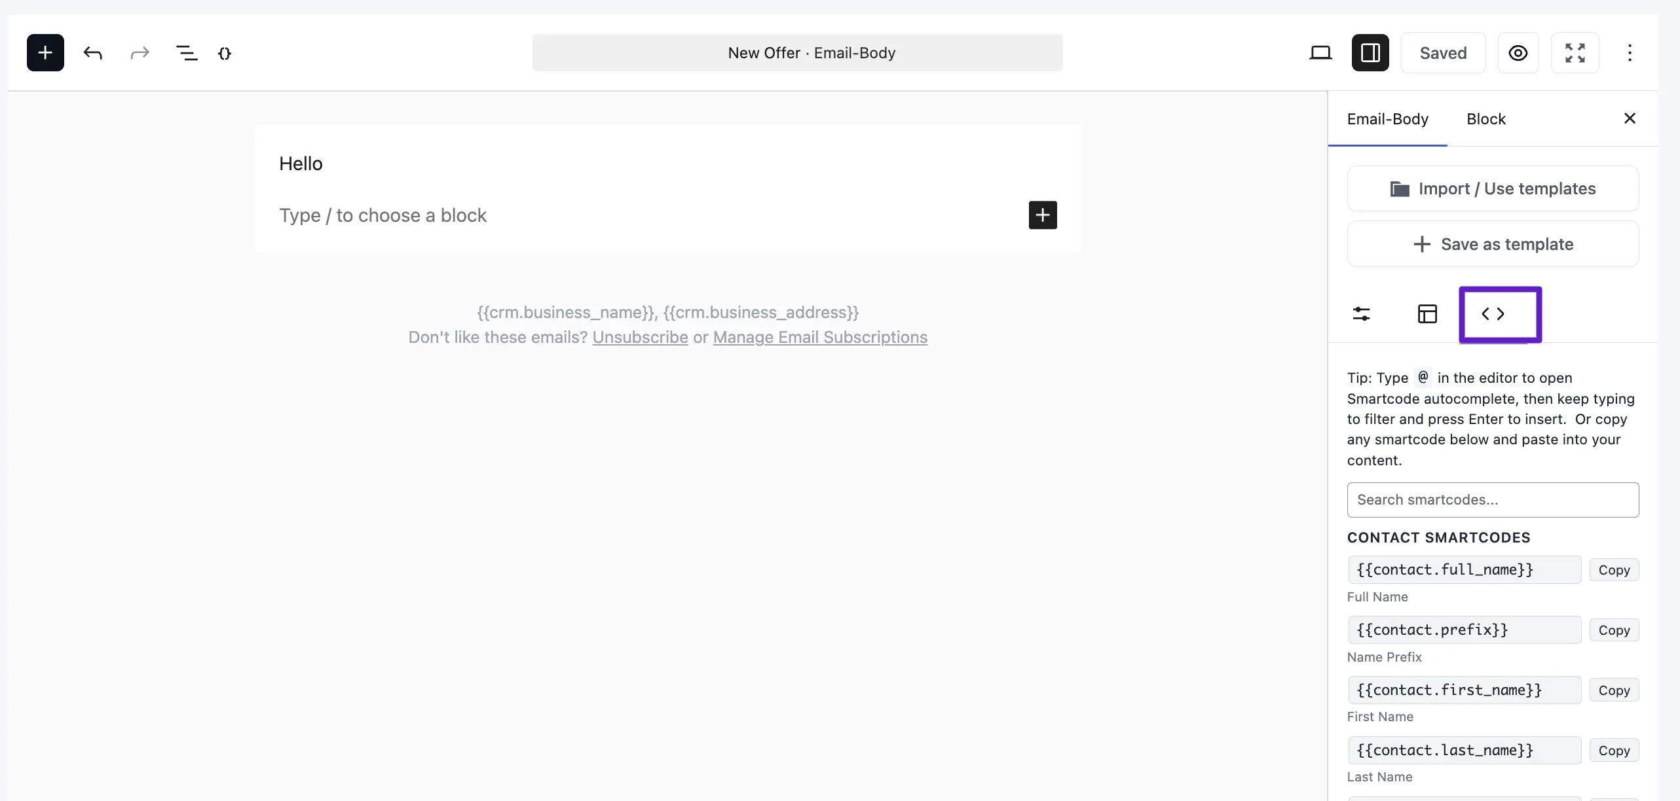
Task: Redo the change
Action: pos(140,53)
